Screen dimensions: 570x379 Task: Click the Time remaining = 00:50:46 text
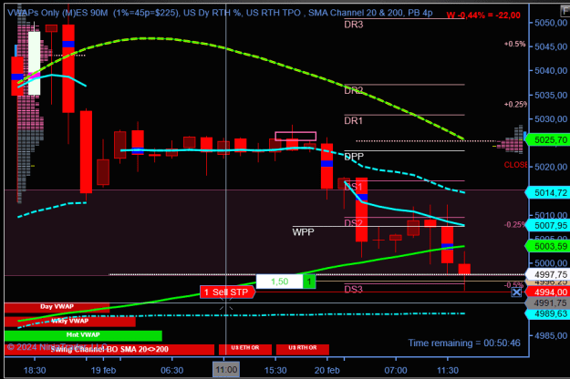pyautogui.click(x=464, y=343)
